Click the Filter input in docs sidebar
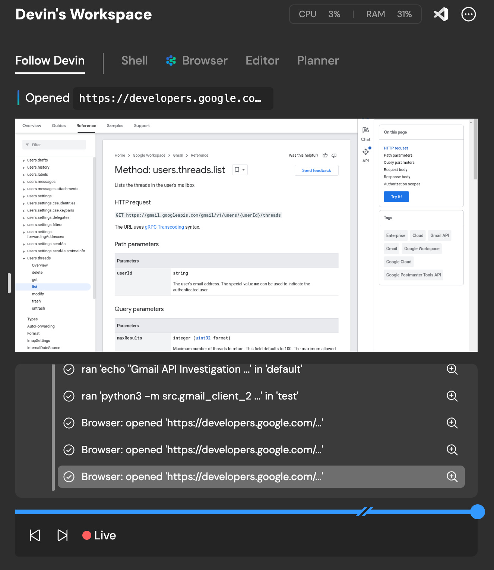Screen dimensions: 494x570 click(54, 145)
